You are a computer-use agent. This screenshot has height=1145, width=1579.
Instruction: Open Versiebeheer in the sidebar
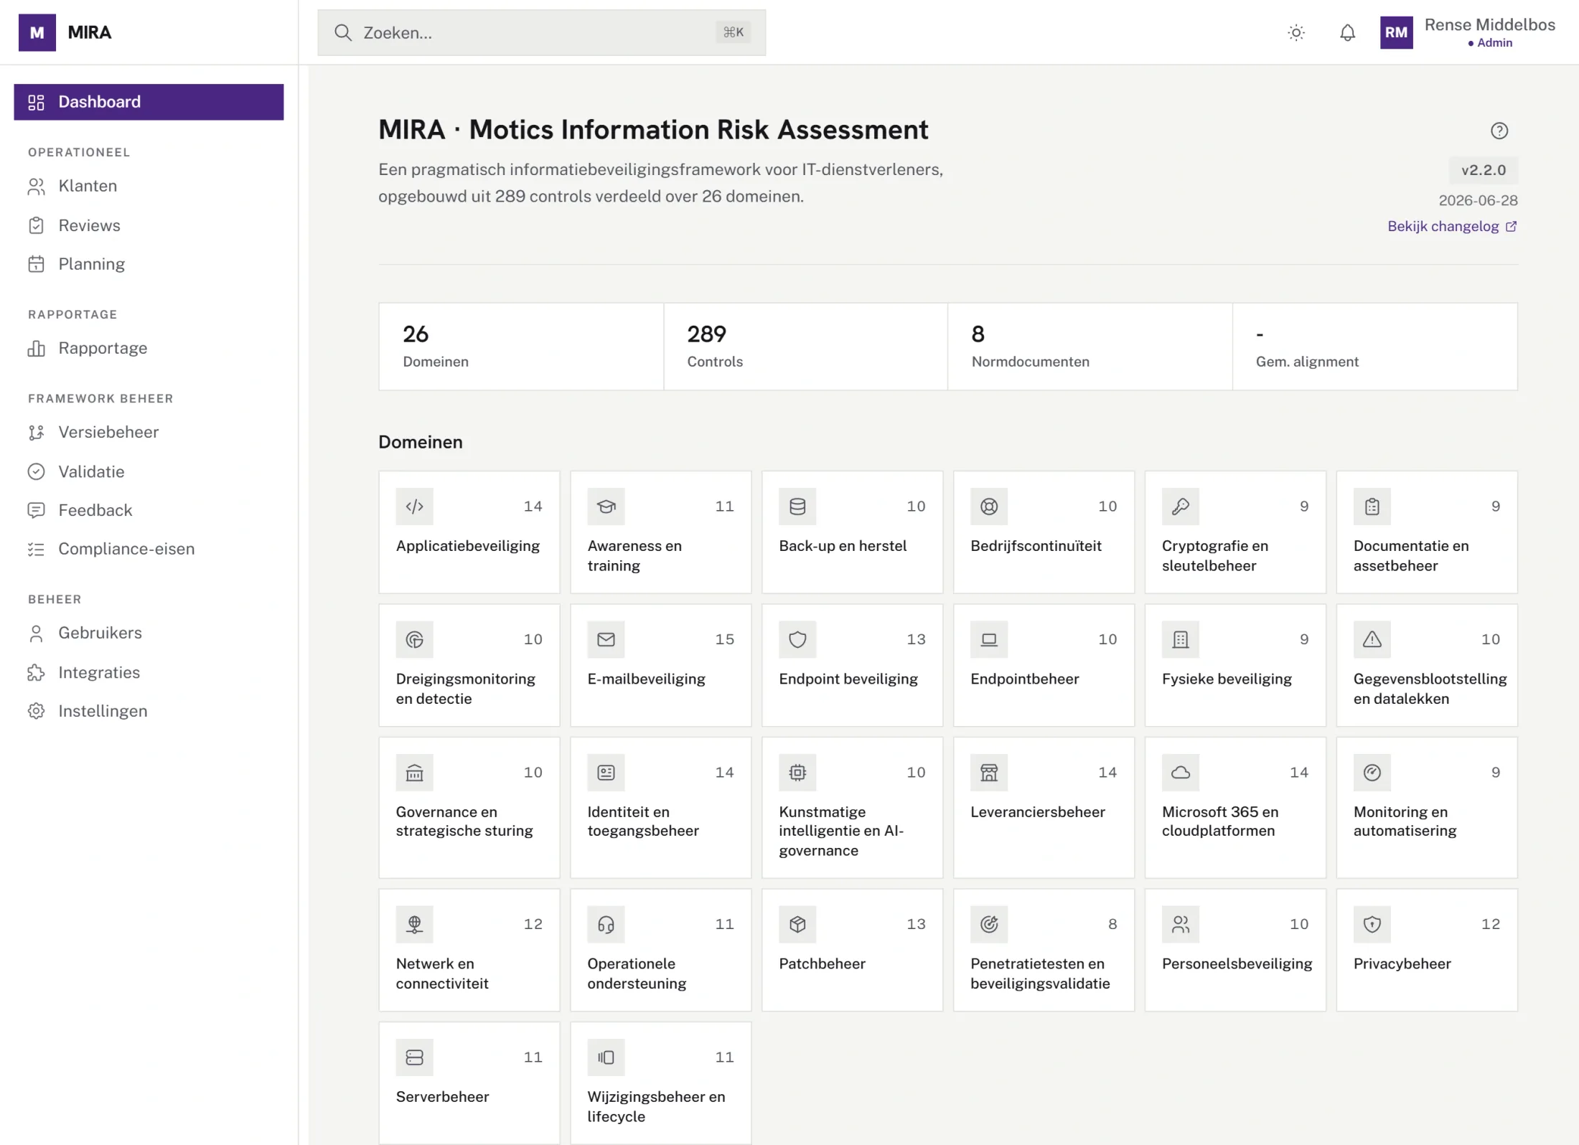149,433
